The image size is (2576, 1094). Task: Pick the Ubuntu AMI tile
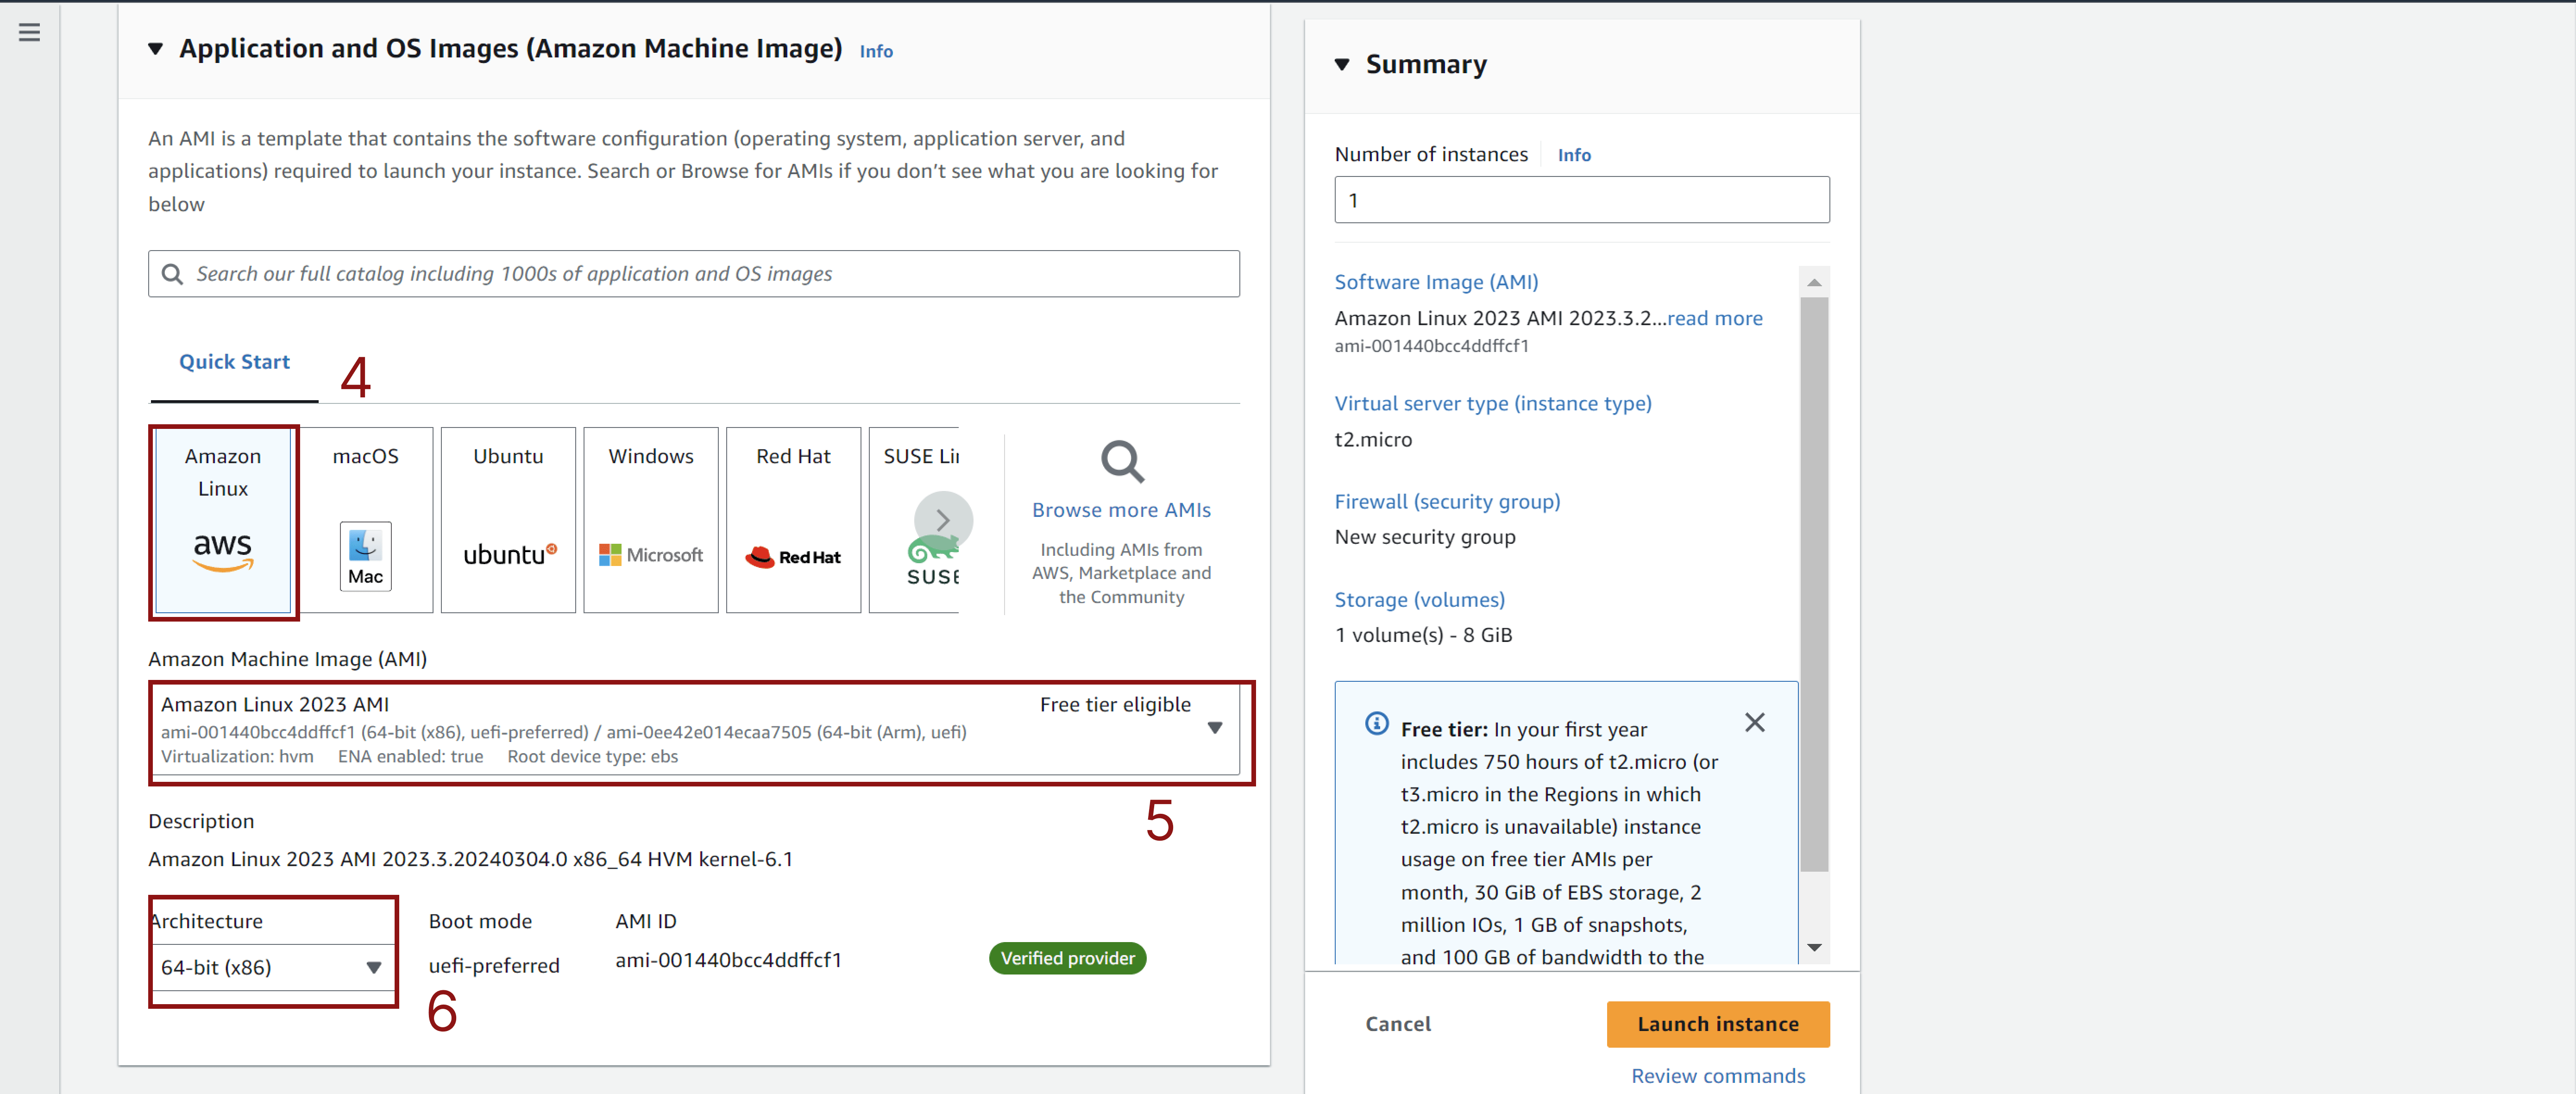(x=508, y=519)
